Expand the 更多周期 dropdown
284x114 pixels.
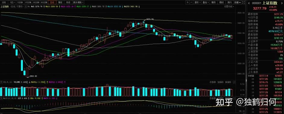click(78, 2)
